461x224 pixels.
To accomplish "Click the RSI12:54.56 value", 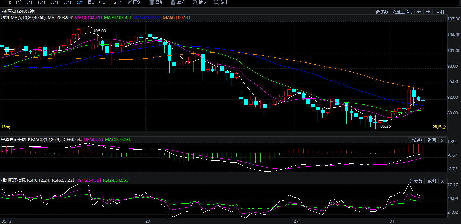I will (89, 180).
